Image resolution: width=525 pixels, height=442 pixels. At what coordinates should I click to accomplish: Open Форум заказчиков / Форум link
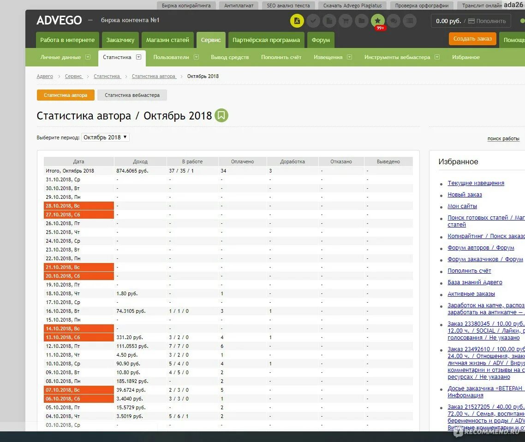[x=485, y=259]
